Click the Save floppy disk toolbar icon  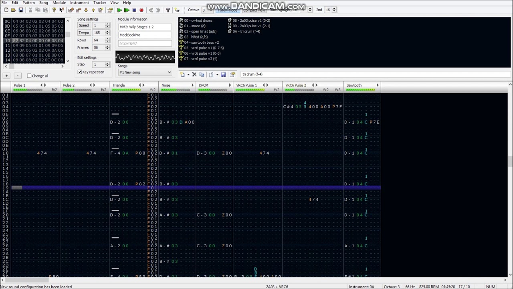(x=21, y=10)
